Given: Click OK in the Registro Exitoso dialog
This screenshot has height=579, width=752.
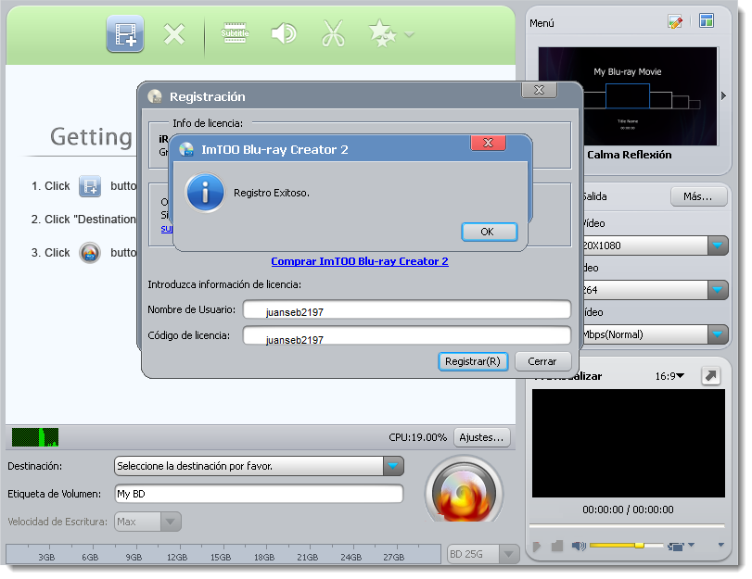Looking at the screenshot, I should point(490,232).
